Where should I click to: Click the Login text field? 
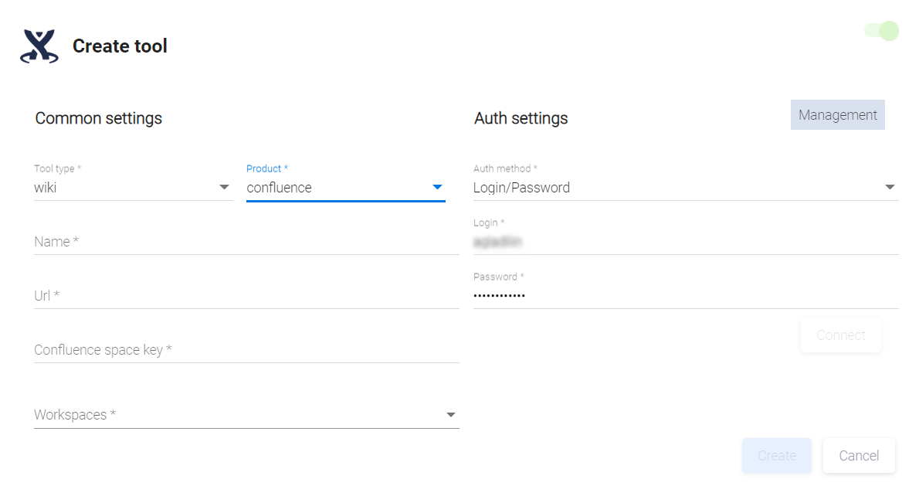pos(685,243)
